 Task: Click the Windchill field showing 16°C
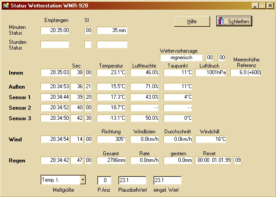pos(211,139)
